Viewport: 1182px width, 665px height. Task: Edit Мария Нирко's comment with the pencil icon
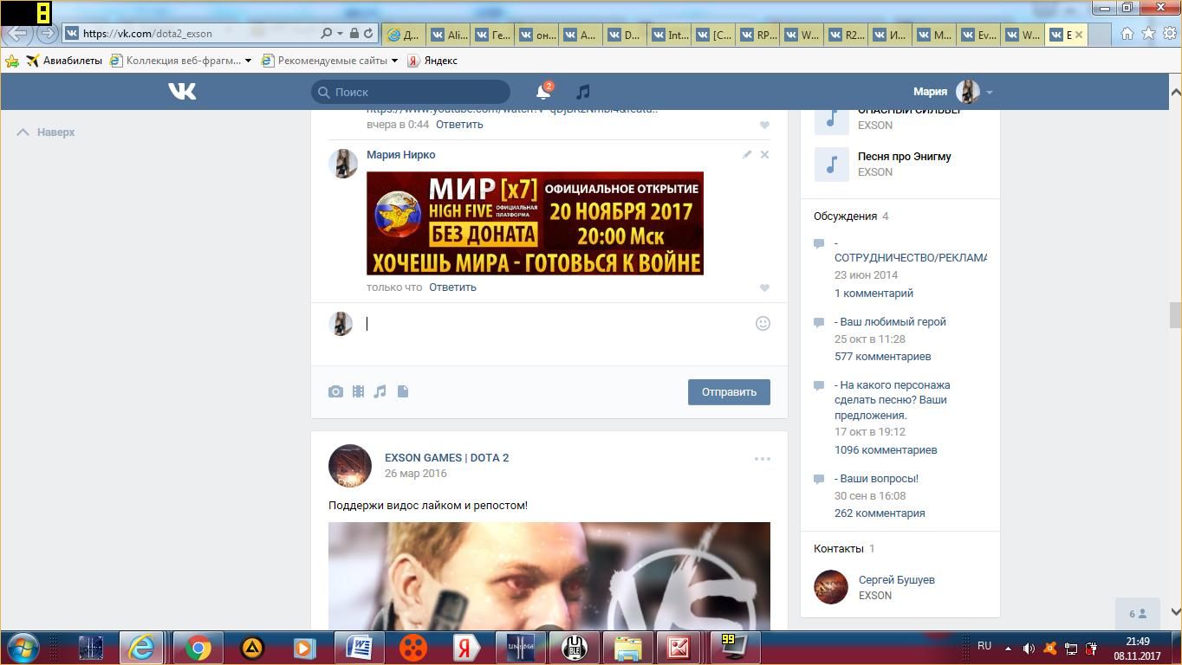tap(747, 154)
